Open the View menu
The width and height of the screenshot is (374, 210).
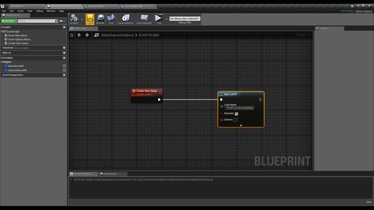[x=30, y=11]
